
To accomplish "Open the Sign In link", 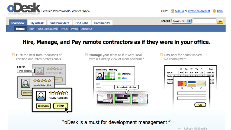I will [x=179, y=11].
